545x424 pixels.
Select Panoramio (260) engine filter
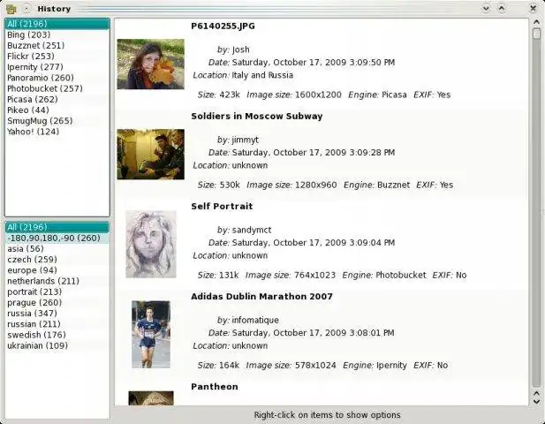[57, 78]
